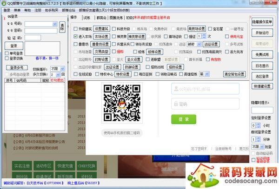Click the 开始运行 button
279x189 pixels.
point(262,33)
